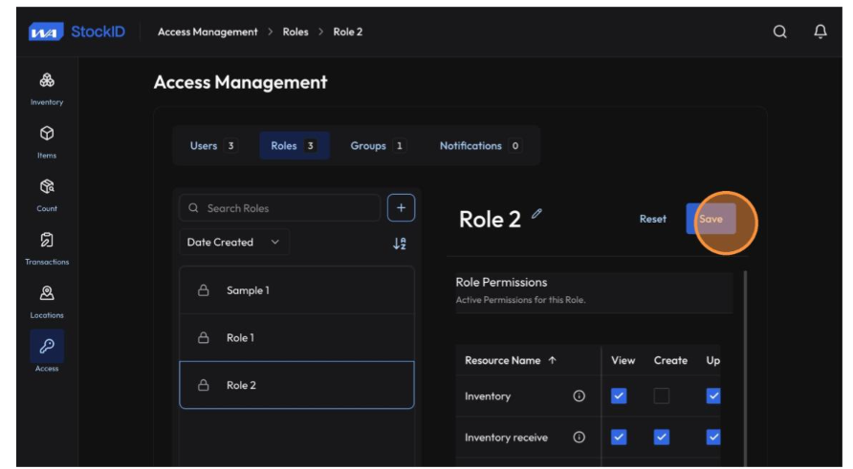Click the Access Management page title
The height and width of the screenshot is (469, 853).
click(x=240, y=82)
